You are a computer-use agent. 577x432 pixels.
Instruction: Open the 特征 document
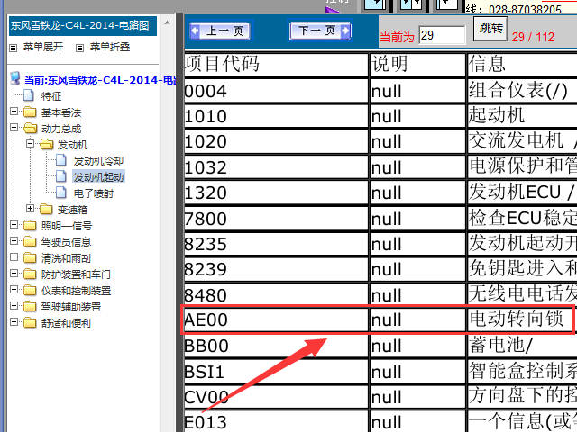tap(51, 96)
